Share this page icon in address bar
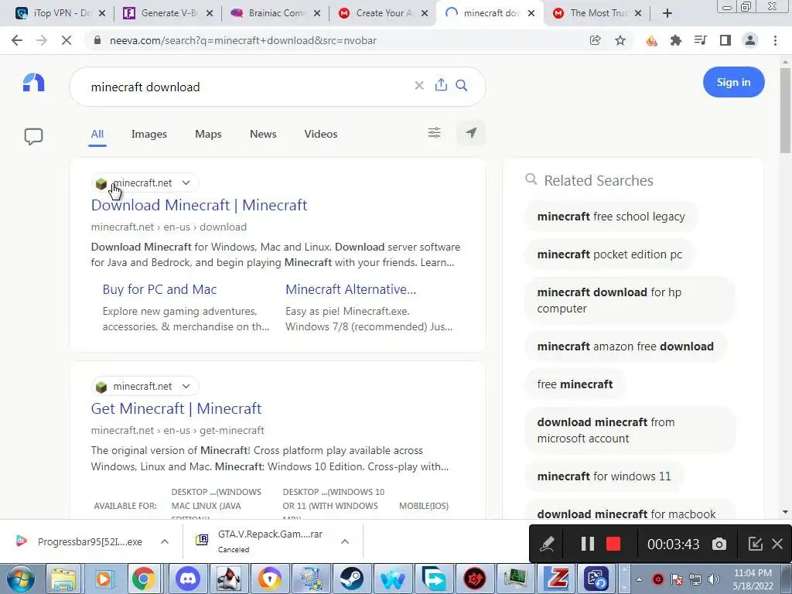This screenshot has width=792, height=594. pos(595,40)
